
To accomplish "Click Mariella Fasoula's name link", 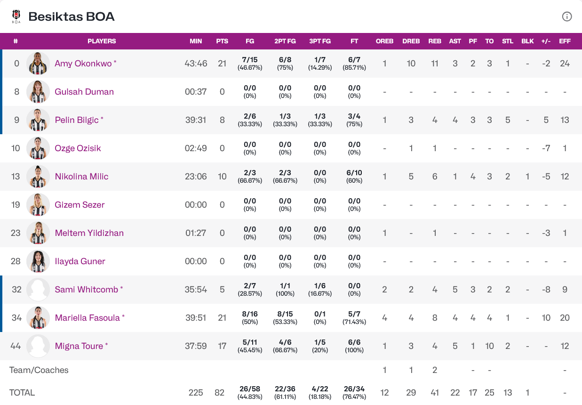I will (88, 318).
